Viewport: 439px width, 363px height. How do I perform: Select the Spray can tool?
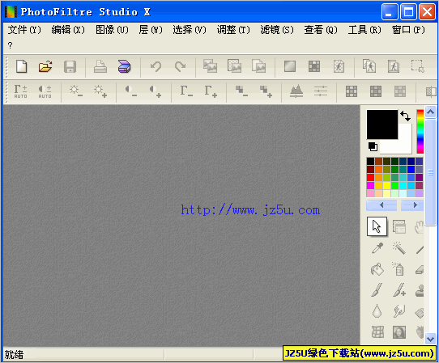(x=399, y=269)
